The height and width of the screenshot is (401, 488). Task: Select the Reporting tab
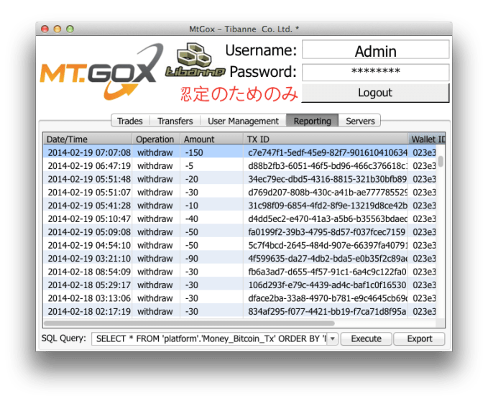click(312, 121)
